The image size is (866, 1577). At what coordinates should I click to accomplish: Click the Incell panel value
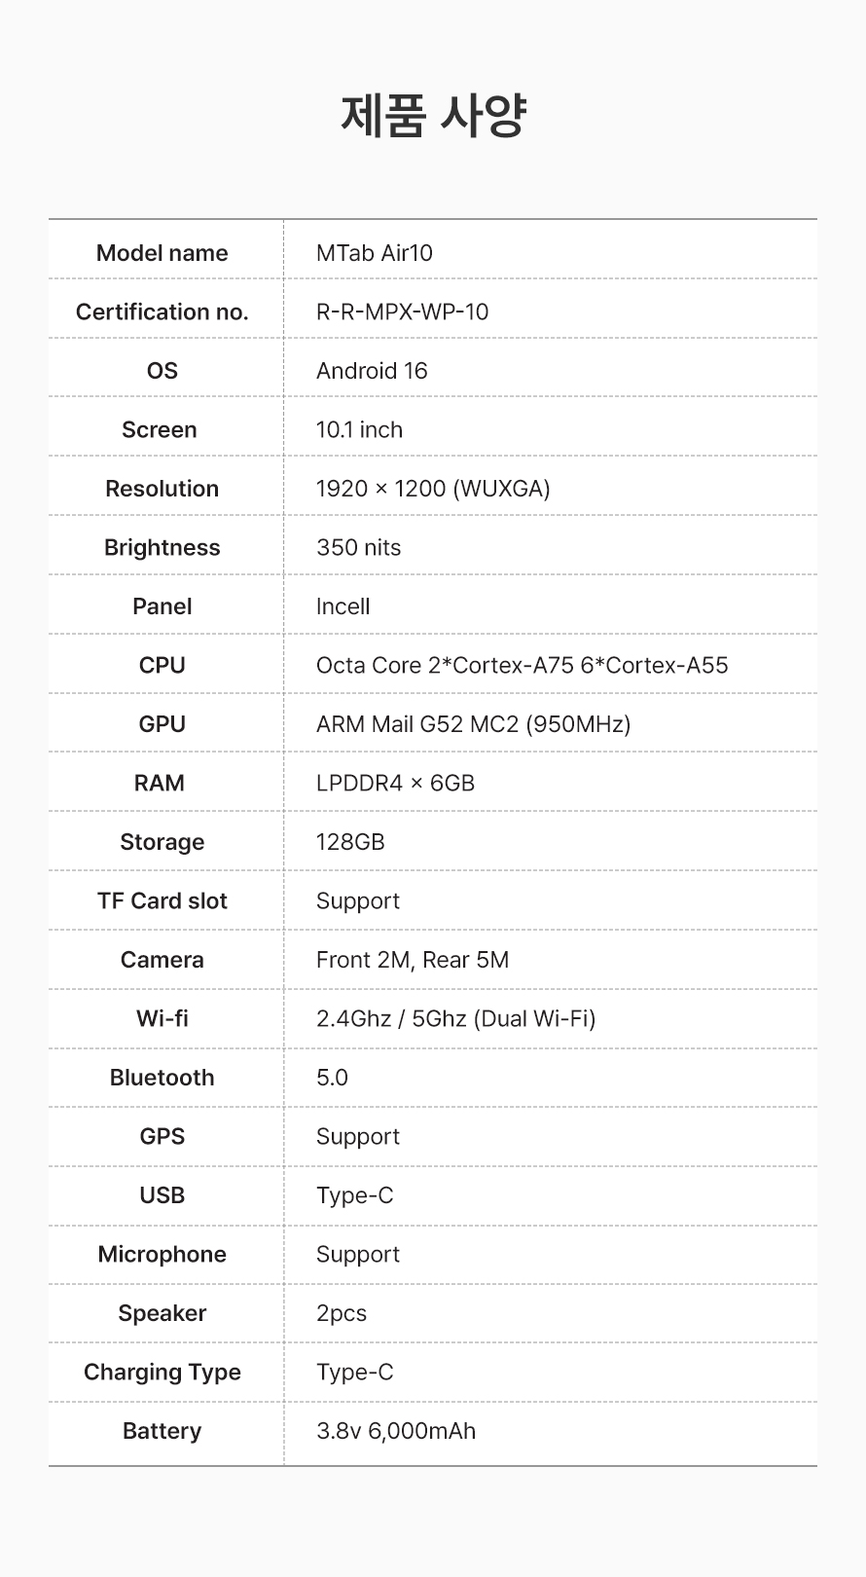click(343, 606)
